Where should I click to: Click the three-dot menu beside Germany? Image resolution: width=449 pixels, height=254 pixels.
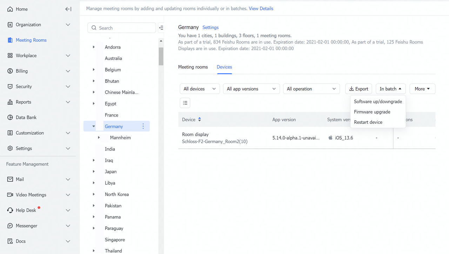pyautogui.click(x=143, y=126)
